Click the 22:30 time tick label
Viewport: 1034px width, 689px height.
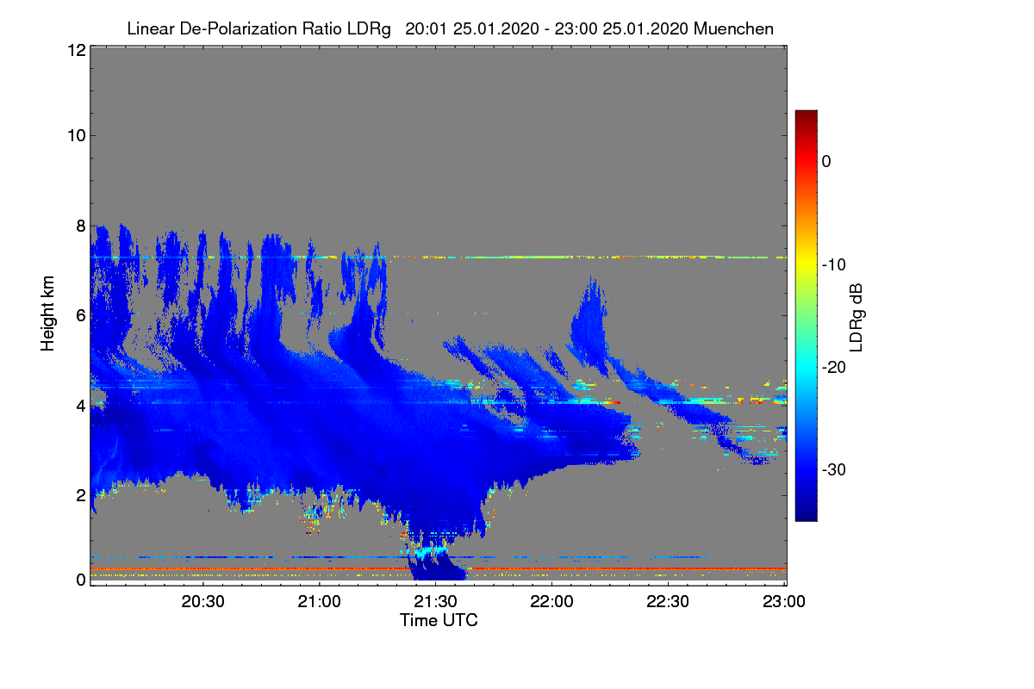tap(669, 601)
